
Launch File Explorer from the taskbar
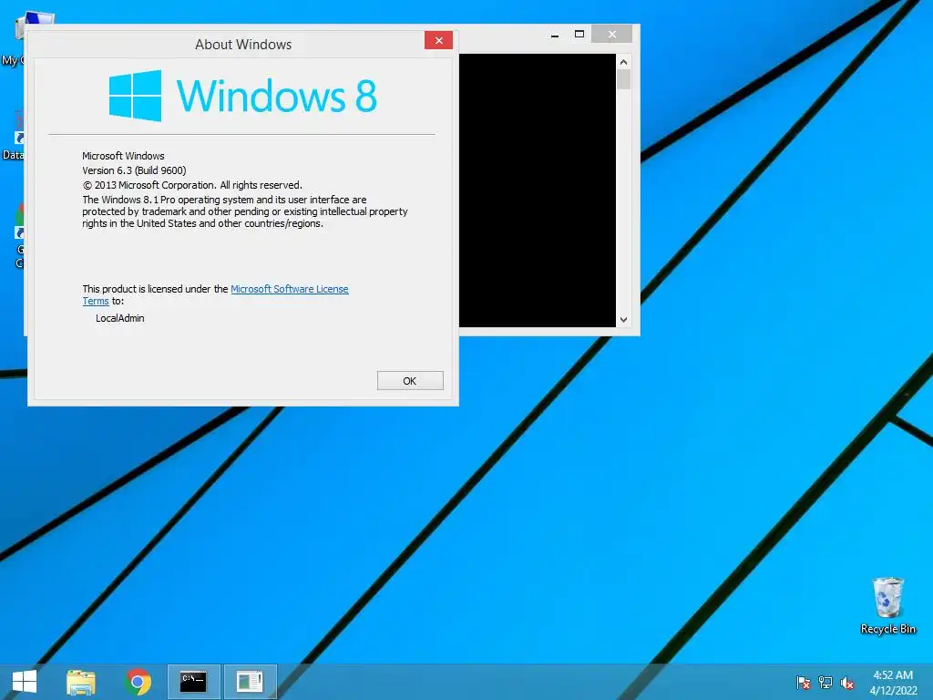pyautogui.click(x=81, y=682)
